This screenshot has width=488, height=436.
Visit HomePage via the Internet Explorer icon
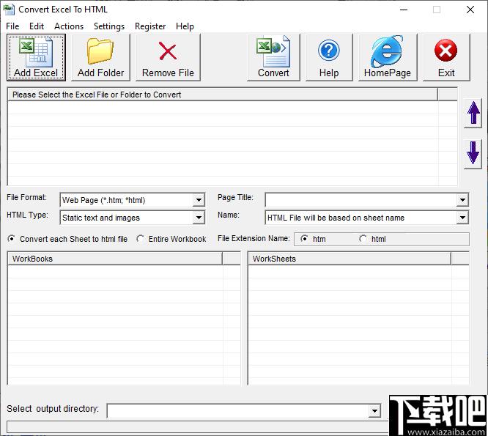point(388,58)
